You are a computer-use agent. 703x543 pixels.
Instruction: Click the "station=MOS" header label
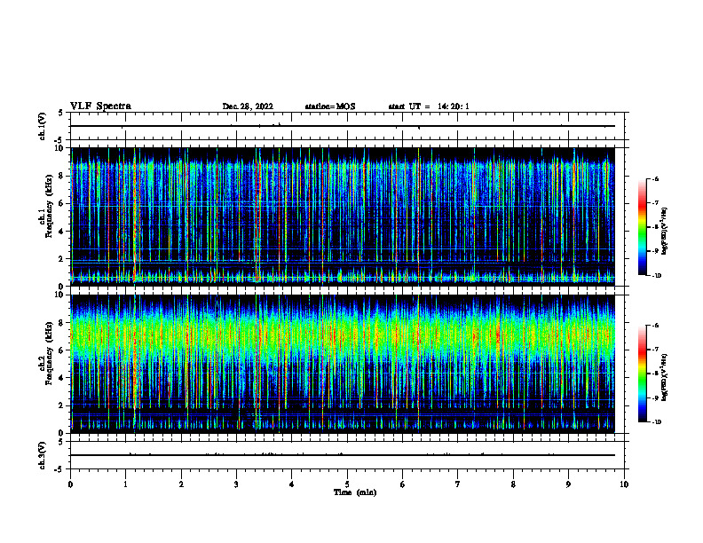[330, 106]
